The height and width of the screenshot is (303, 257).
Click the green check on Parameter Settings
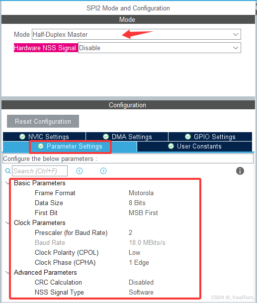pyautogui.click(x=41, y=146)
